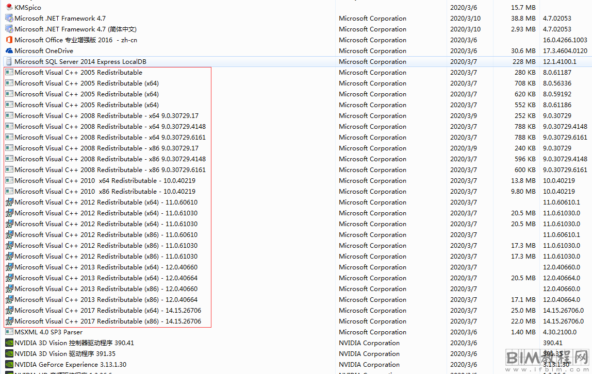This screenshot has height=374, width=592.
Task: Select the Microsoft OneDrive entry name
Action: [44, 51]
